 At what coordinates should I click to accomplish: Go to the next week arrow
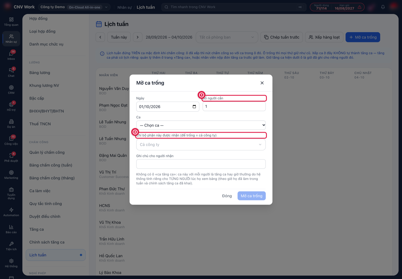[137, 37]
